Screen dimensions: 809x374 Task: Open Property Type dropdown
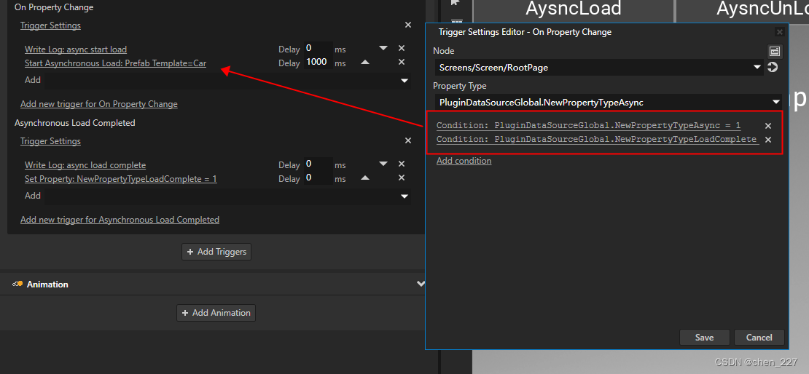tap(609, 102)
